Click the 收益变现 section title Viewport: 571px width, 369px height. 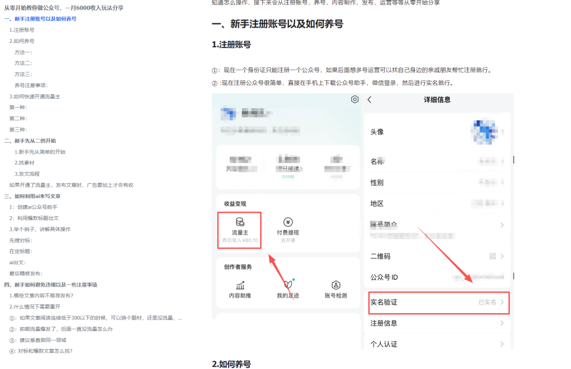[235, 204]
